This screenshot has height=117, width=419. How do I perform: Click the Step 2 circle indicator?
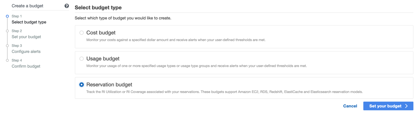pos(7,31)
